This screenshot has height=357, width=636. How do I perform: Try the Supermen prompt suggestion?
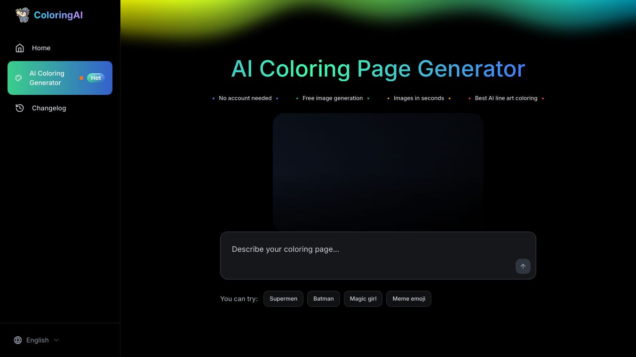[x=283, y=299]
